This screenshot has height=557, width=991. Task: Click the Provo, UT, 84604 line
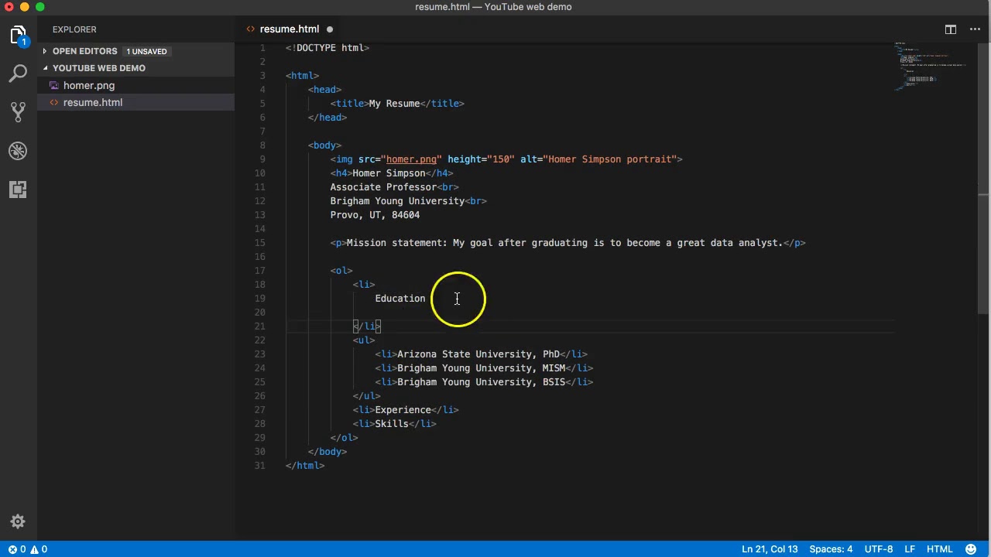point(375,215)
